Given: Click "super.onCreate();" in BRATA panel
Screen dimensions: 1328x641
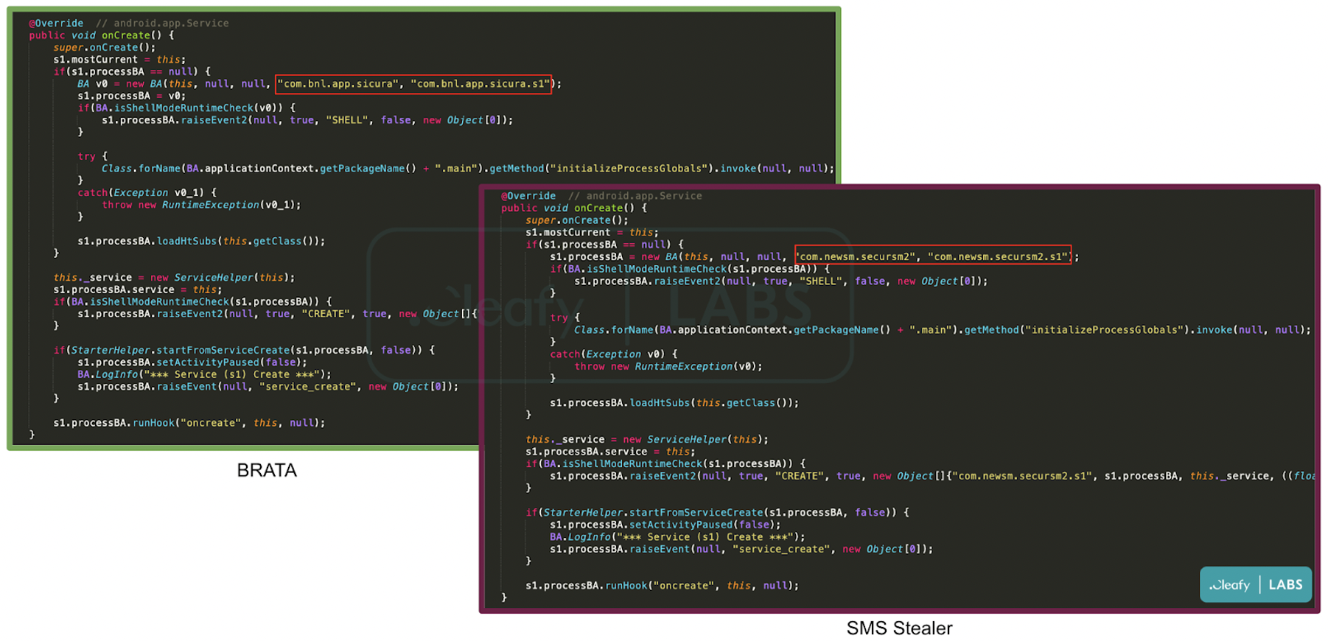Looking at the screenshot, I should (104, 48).
